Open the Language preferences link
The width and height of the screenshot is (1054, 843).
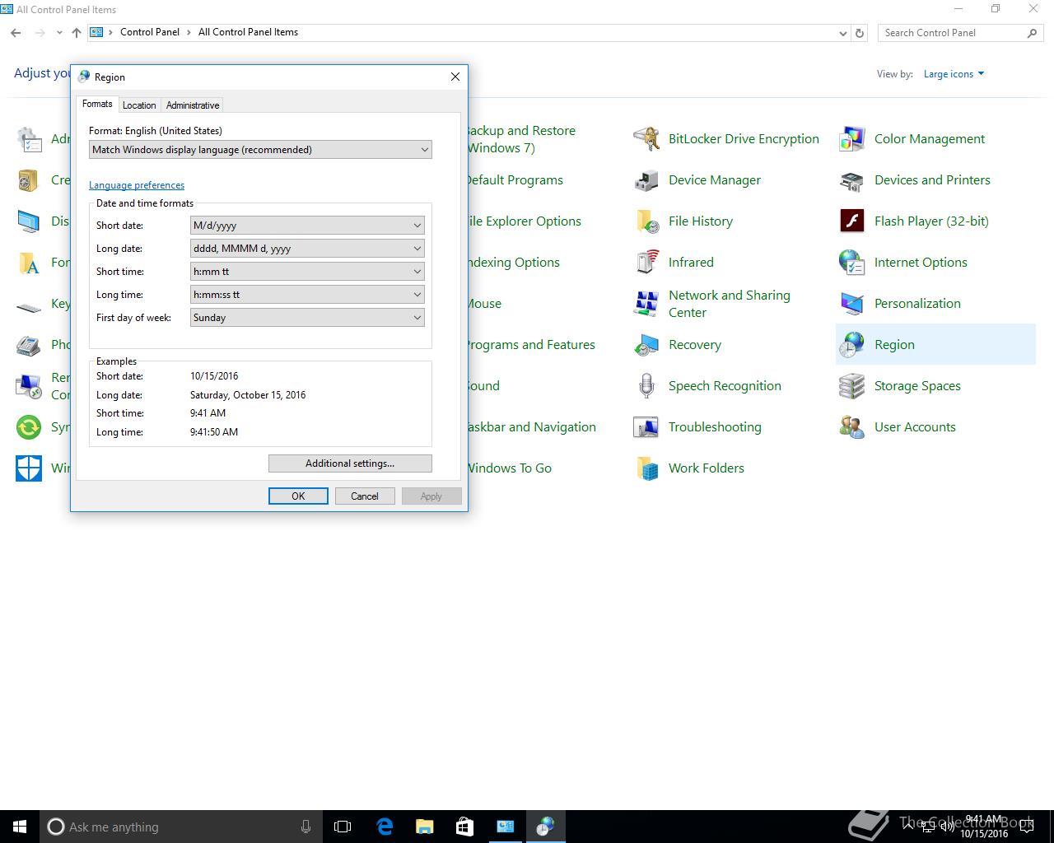pos(137,185)
